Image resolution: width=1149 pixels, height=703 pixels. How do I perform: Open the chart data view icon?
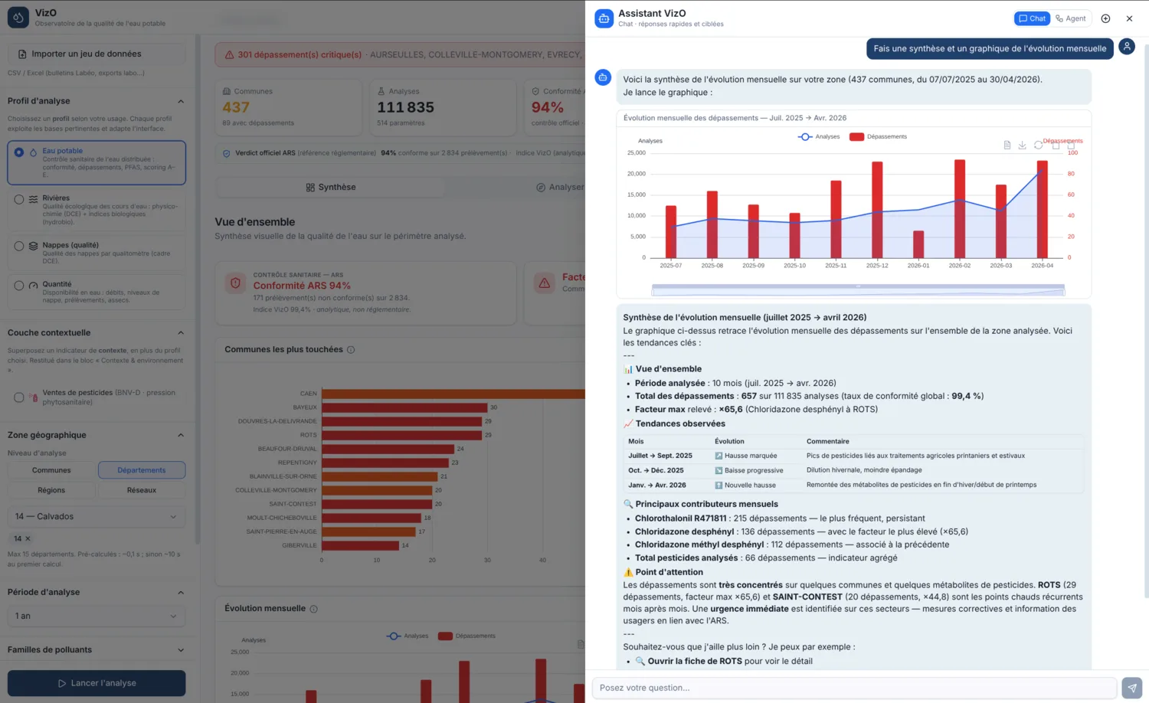click(x=1007, y=145)
